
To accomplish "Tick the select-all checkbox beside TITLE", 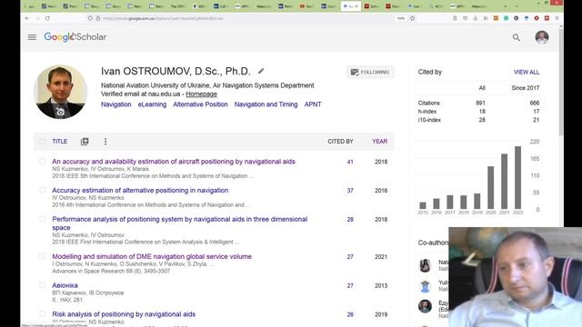I will (42, 142).
